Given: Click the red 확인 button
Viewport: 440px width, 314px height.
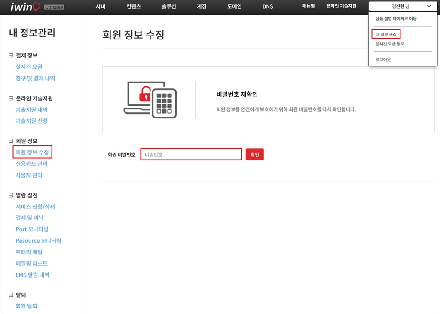Looking at the screenshot, I should (x=254, y=154).
